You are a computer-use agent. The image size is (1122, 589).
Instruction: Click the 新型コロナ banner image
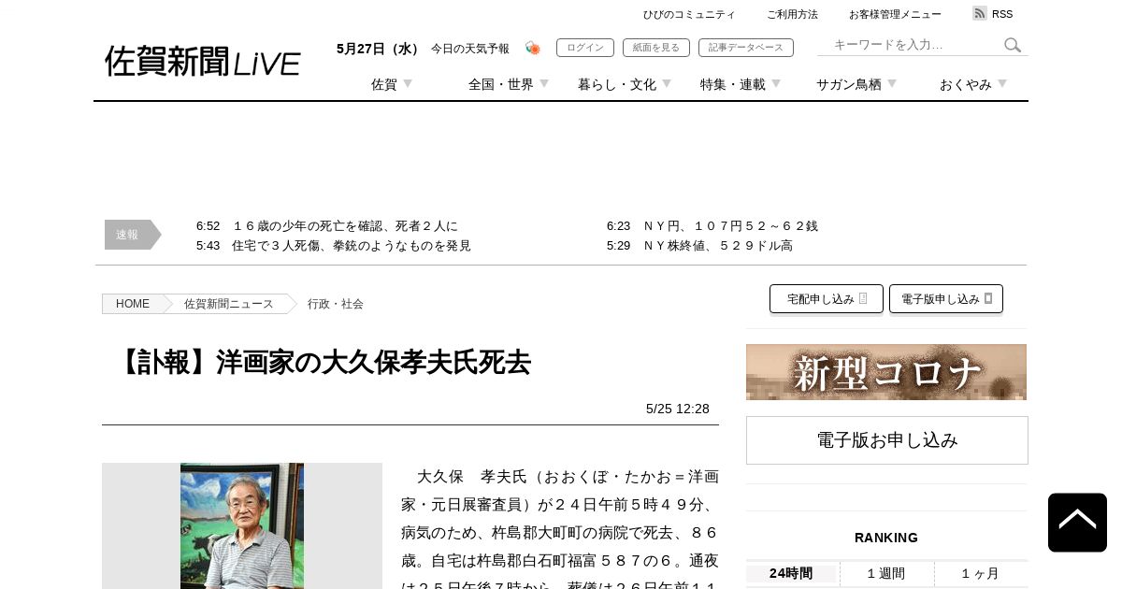click(x=886, y=372)
